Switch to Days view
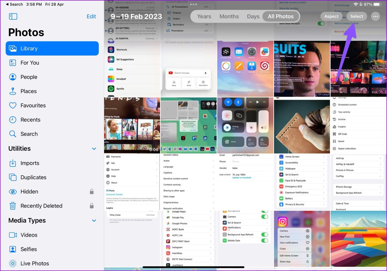 [x=253, y=16]
